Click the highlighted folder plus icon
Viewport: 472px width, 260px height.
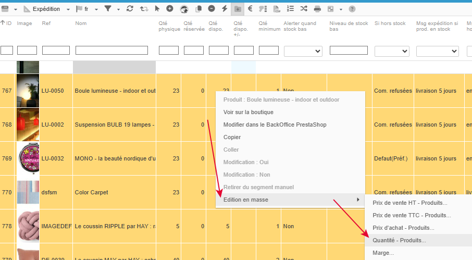(x=238, y=9)
